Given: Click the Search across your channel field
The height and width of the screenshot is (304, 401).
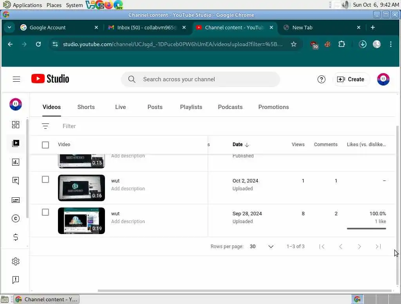Looking at the screenshot, I should pos(200,79).
